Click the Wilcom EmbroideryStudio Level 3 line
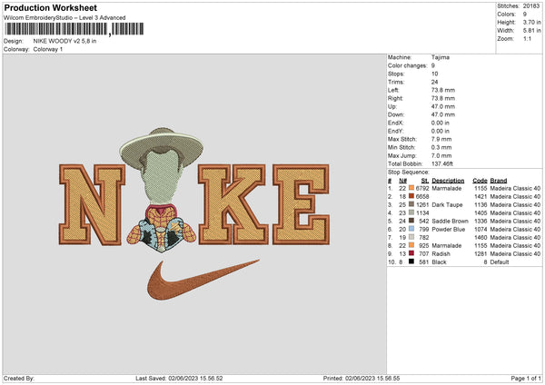 pyautogui.click(x=64, y=18)
